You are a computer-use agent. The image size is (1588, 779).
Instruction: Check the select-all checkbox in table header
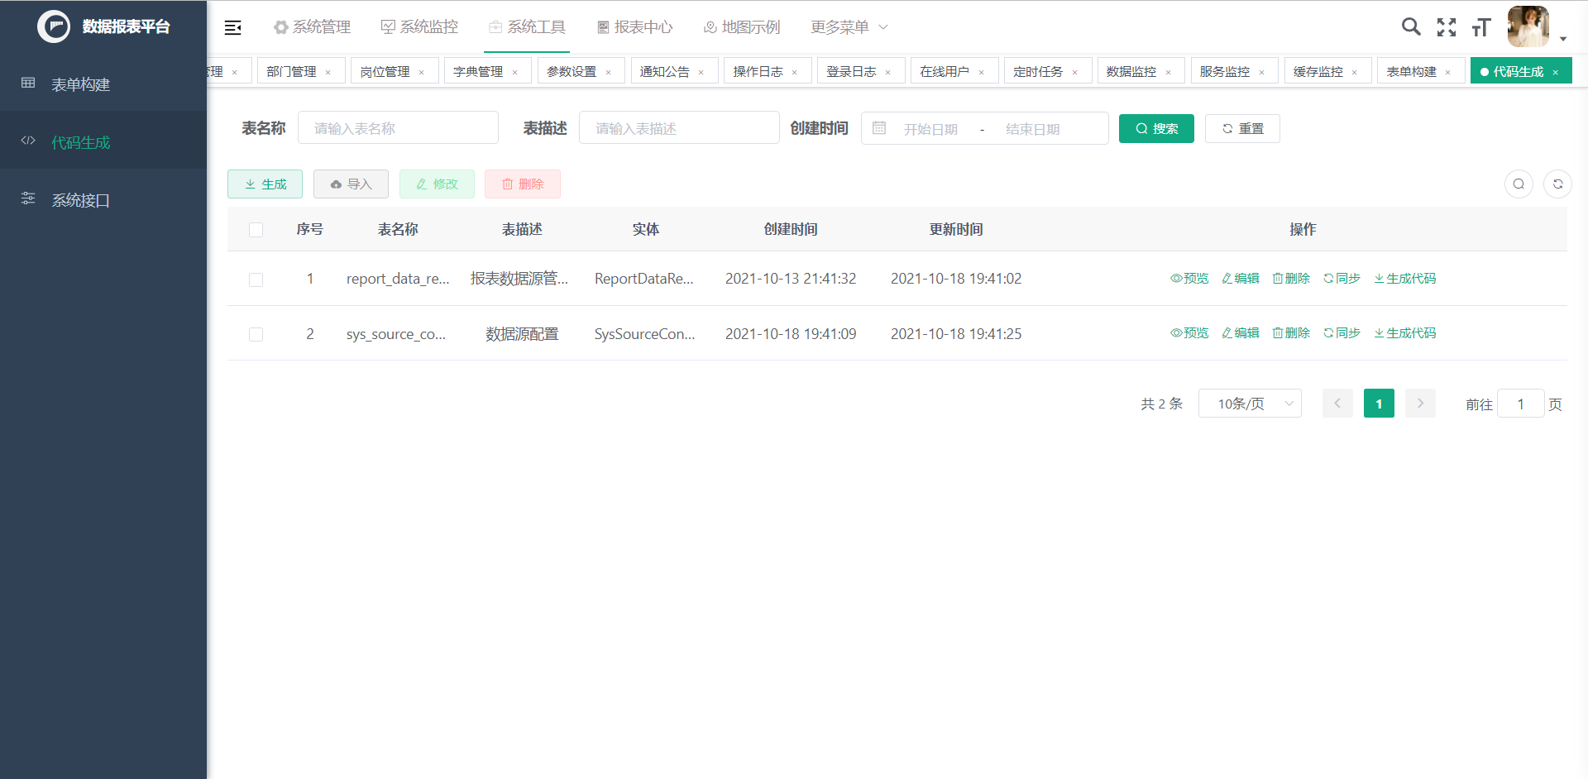[256, 230]
